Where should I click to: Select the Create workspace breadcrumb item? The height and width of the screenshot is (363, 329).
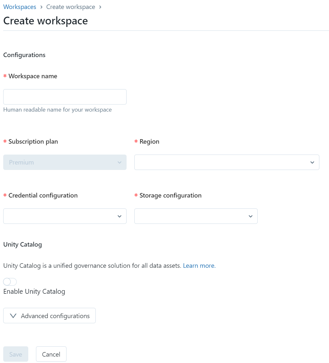pos(71,7)
